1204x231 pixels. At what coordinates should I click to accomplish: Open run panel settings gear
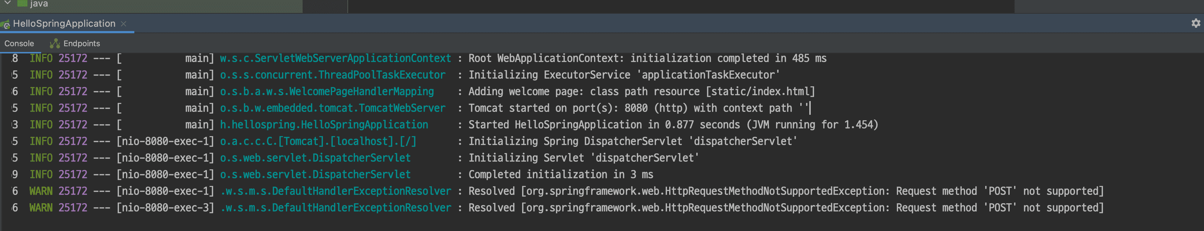[1196, 23]
